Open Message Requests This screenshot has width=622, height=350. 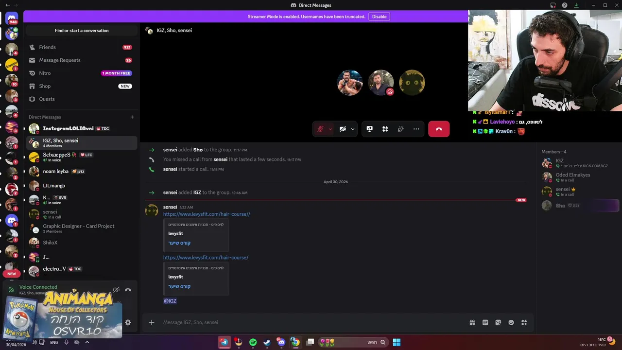pyautogui.click(x=81, y=60)
